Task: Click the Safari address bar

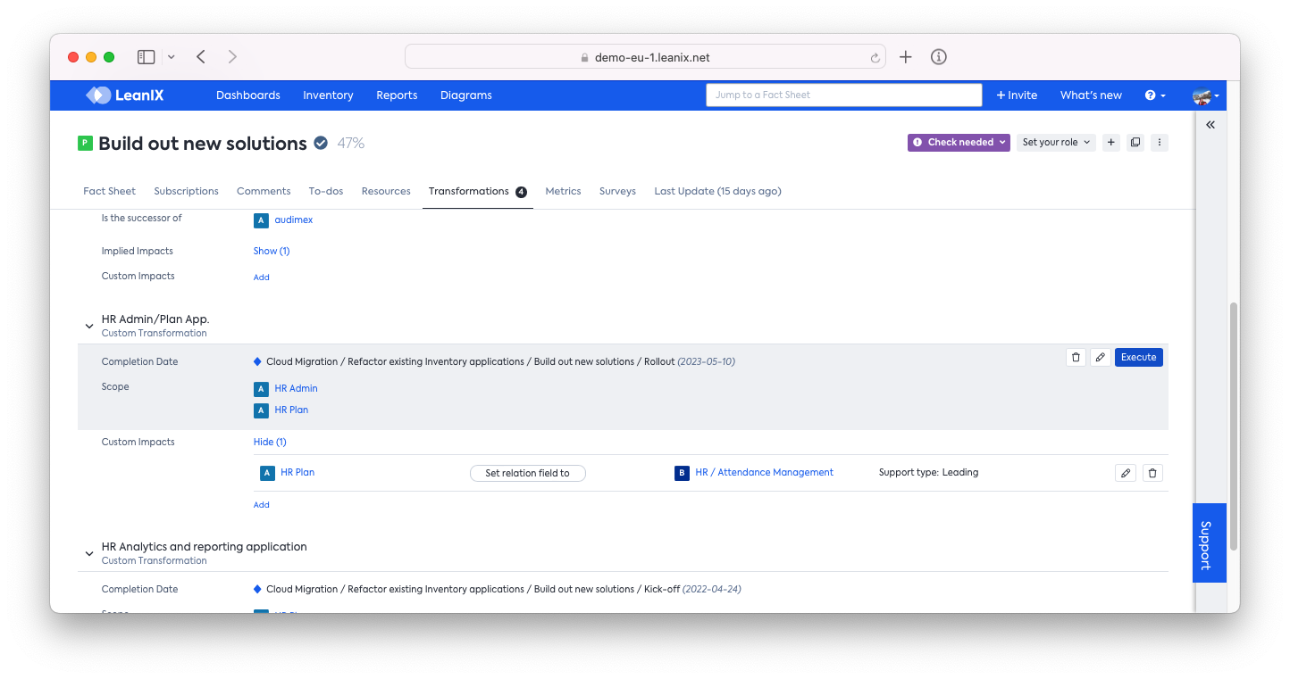Action: (x=645, y=57)
